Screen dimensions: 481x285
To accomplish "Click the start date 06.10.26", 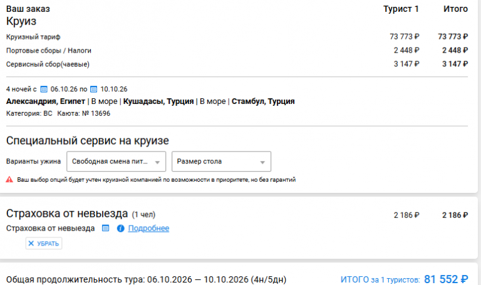I will (64, 90).
